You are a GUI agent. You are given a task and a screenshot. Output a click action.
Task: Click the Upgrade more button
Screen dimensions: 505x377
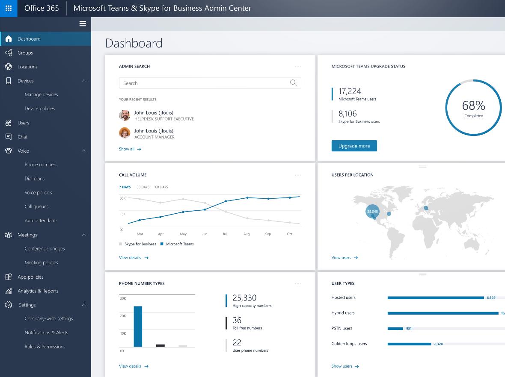354,146
